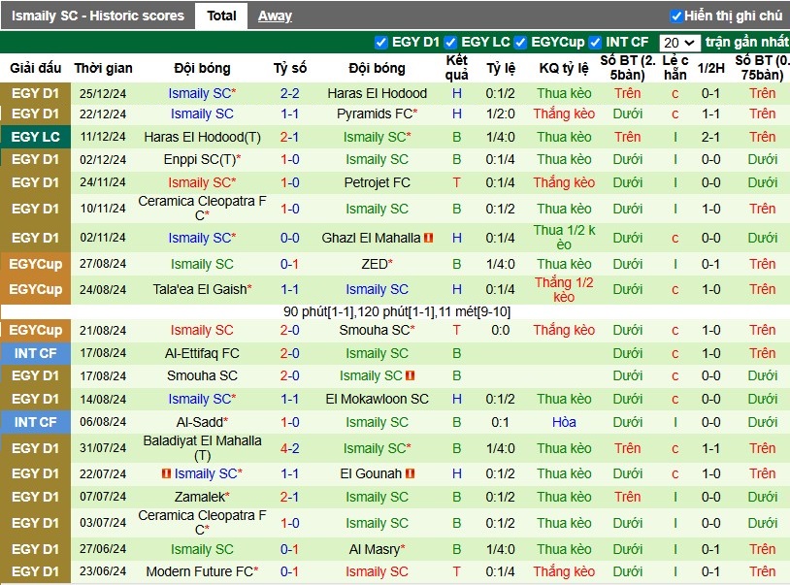
Task: Select the date 22/12/24
Action: 103,114
